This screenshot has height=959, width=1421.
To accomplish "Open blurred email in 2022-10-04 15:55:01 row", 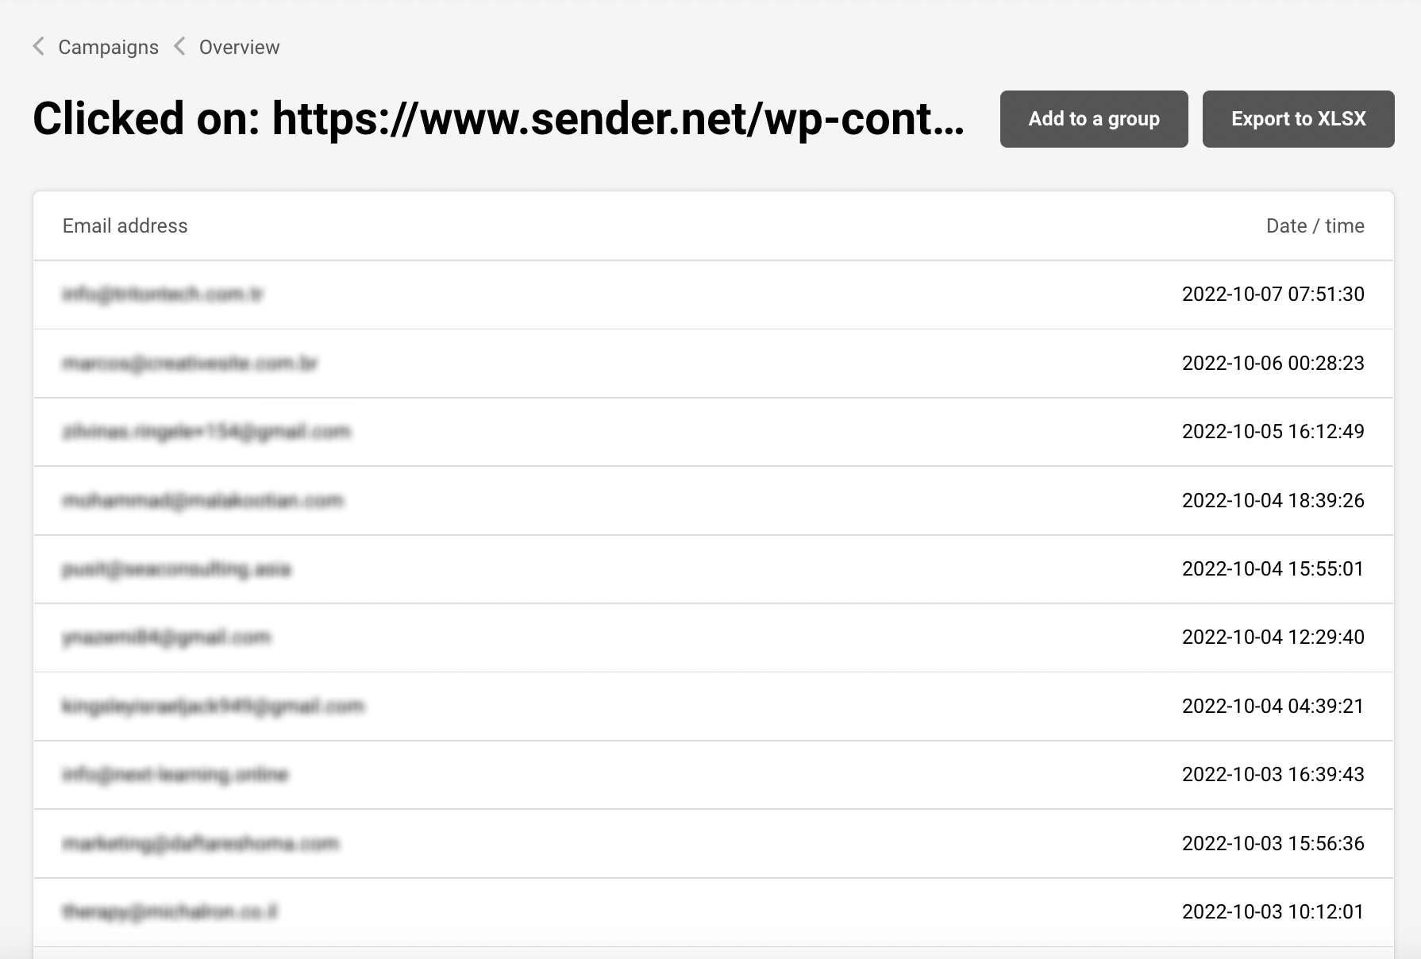I will 176,569.
